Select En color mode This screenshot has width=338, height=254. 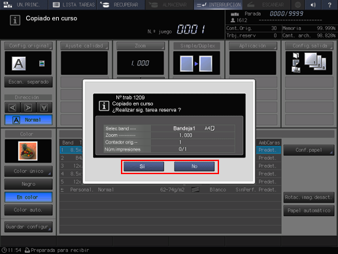click(29, 197)
